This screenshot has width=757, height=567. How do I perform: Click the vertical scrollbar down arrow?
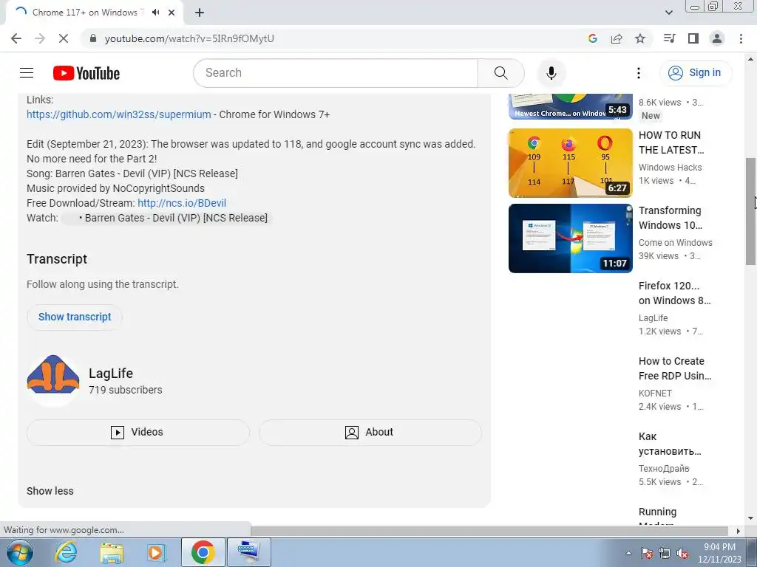click(x=750, y=519)
